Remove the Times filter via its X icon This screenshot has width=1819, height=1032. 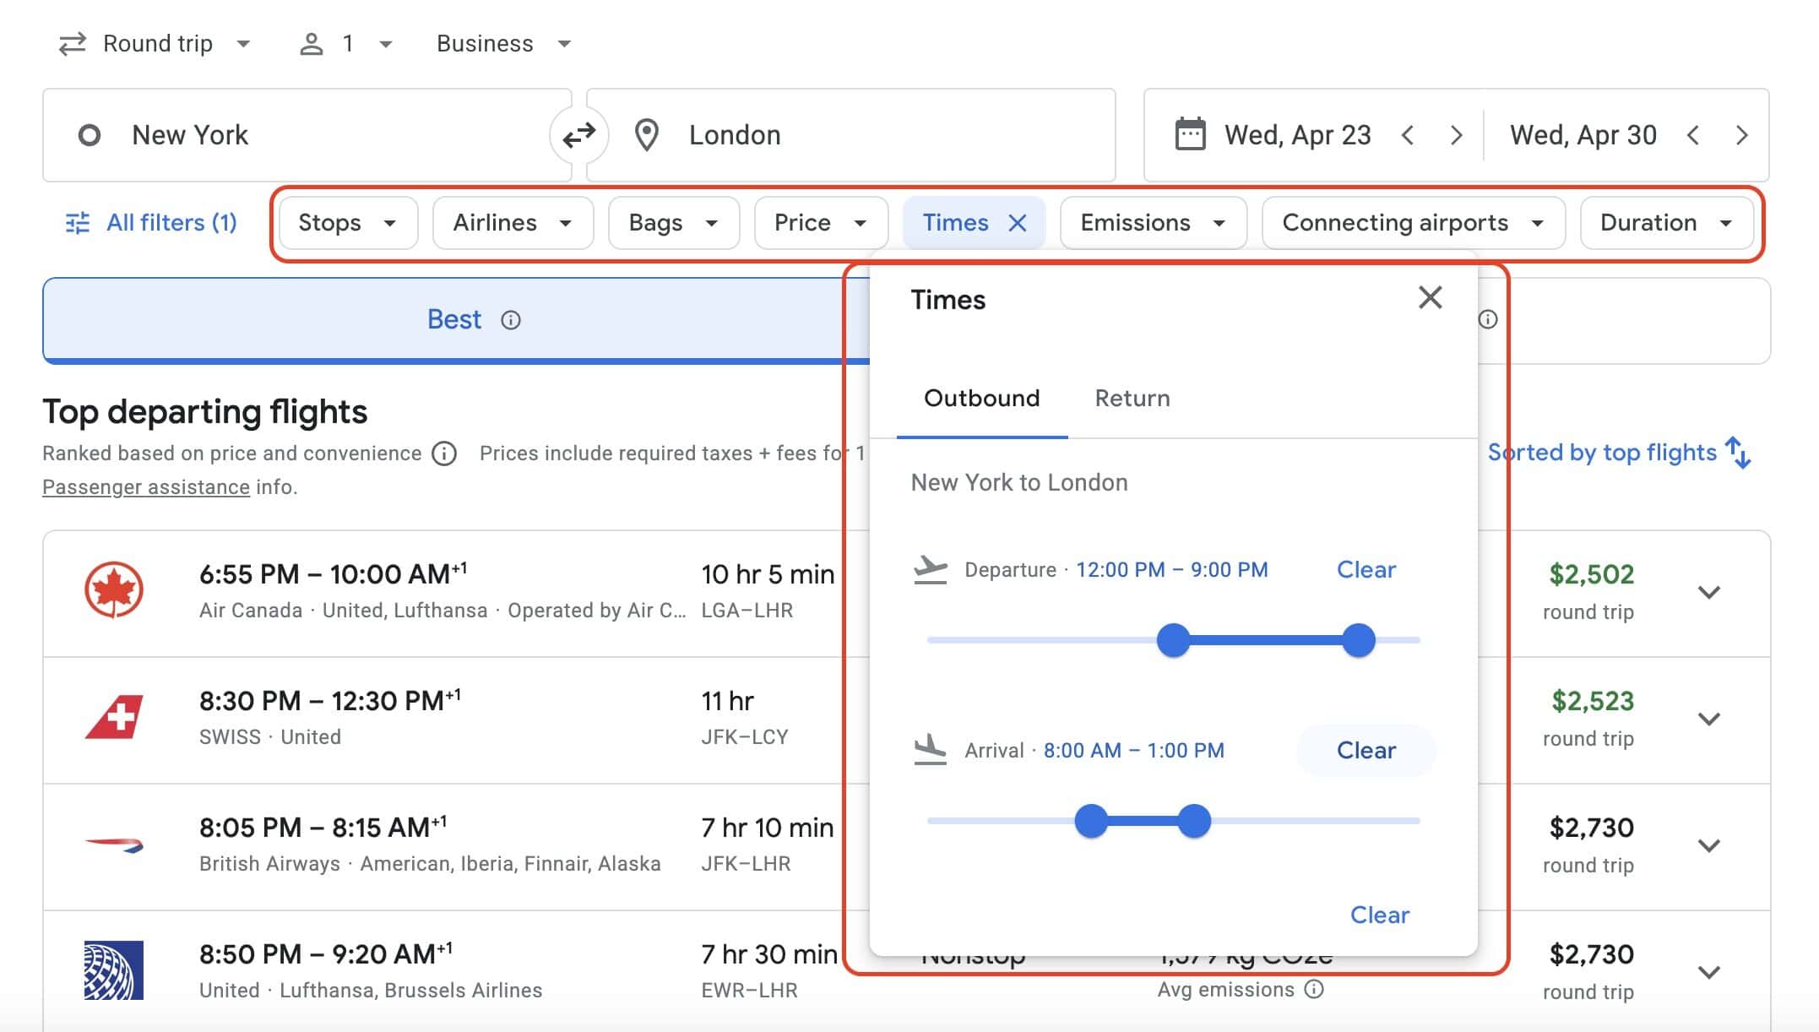(x=1018, y=223)
